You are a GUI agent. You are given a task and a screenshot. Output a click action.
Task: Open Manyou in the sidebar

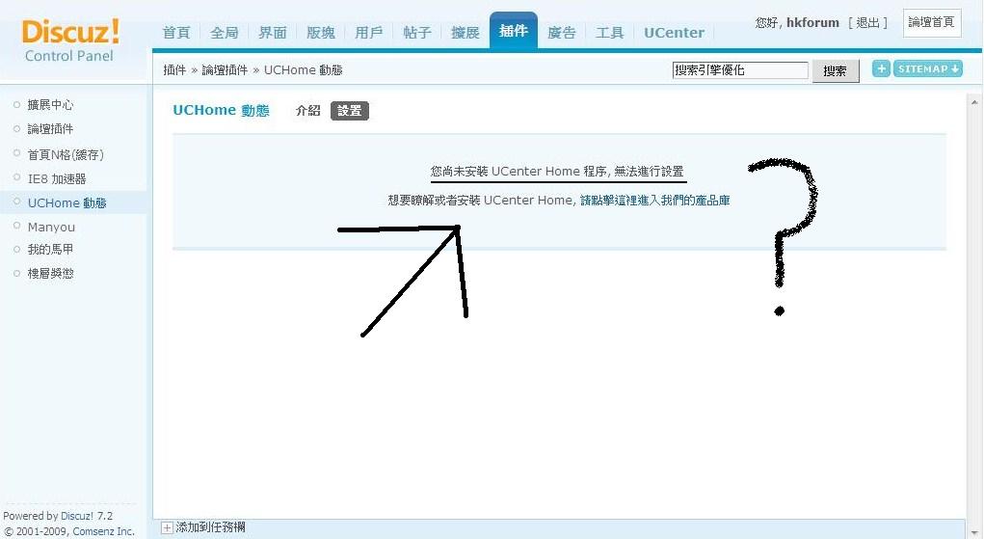51,227
